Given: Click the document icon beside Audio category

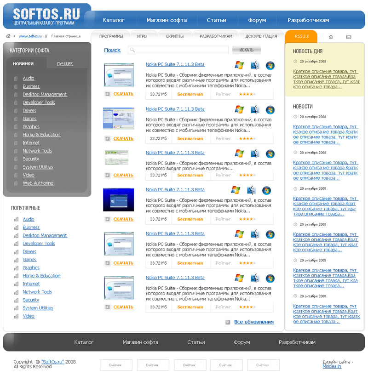Looking at the screenshot, I should [x=16, y=79].
